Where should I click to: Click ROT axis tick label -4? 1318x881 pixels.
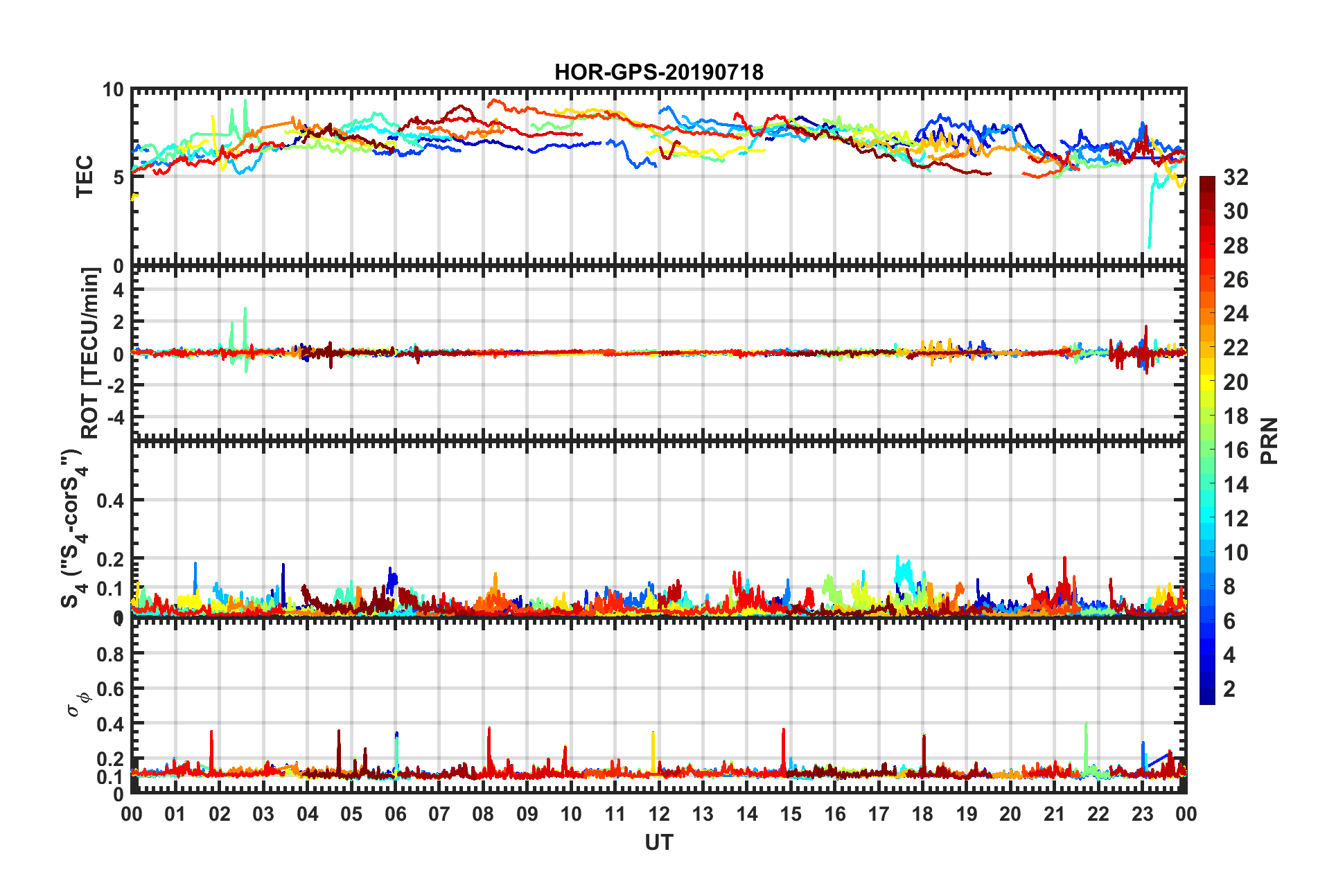point(115,418)
